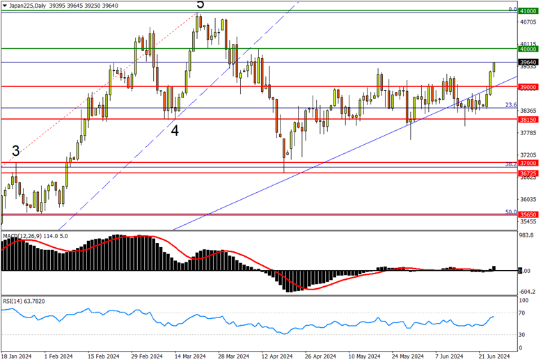This screenshot has height=362, width=543.
Task: Select the wave label 4
Action: [175, 131]
